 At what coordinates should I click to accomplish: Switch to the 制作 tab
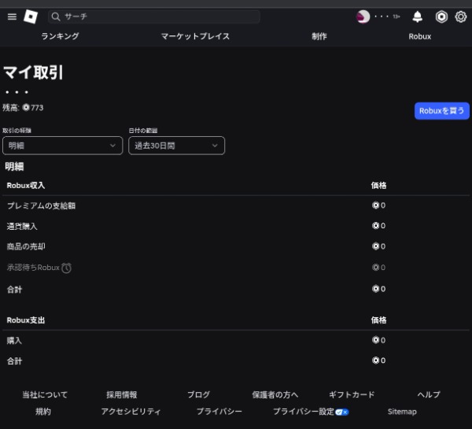[x=319, y=36]
